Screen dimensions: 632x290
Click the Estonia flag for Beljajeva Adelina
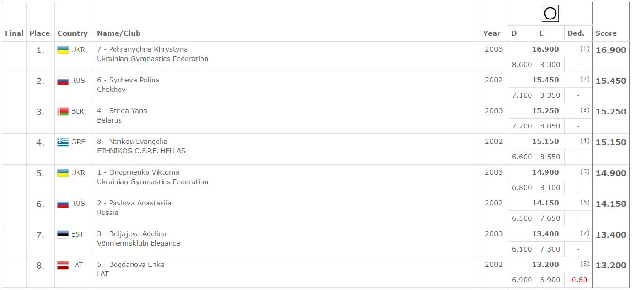coord(63,234)
